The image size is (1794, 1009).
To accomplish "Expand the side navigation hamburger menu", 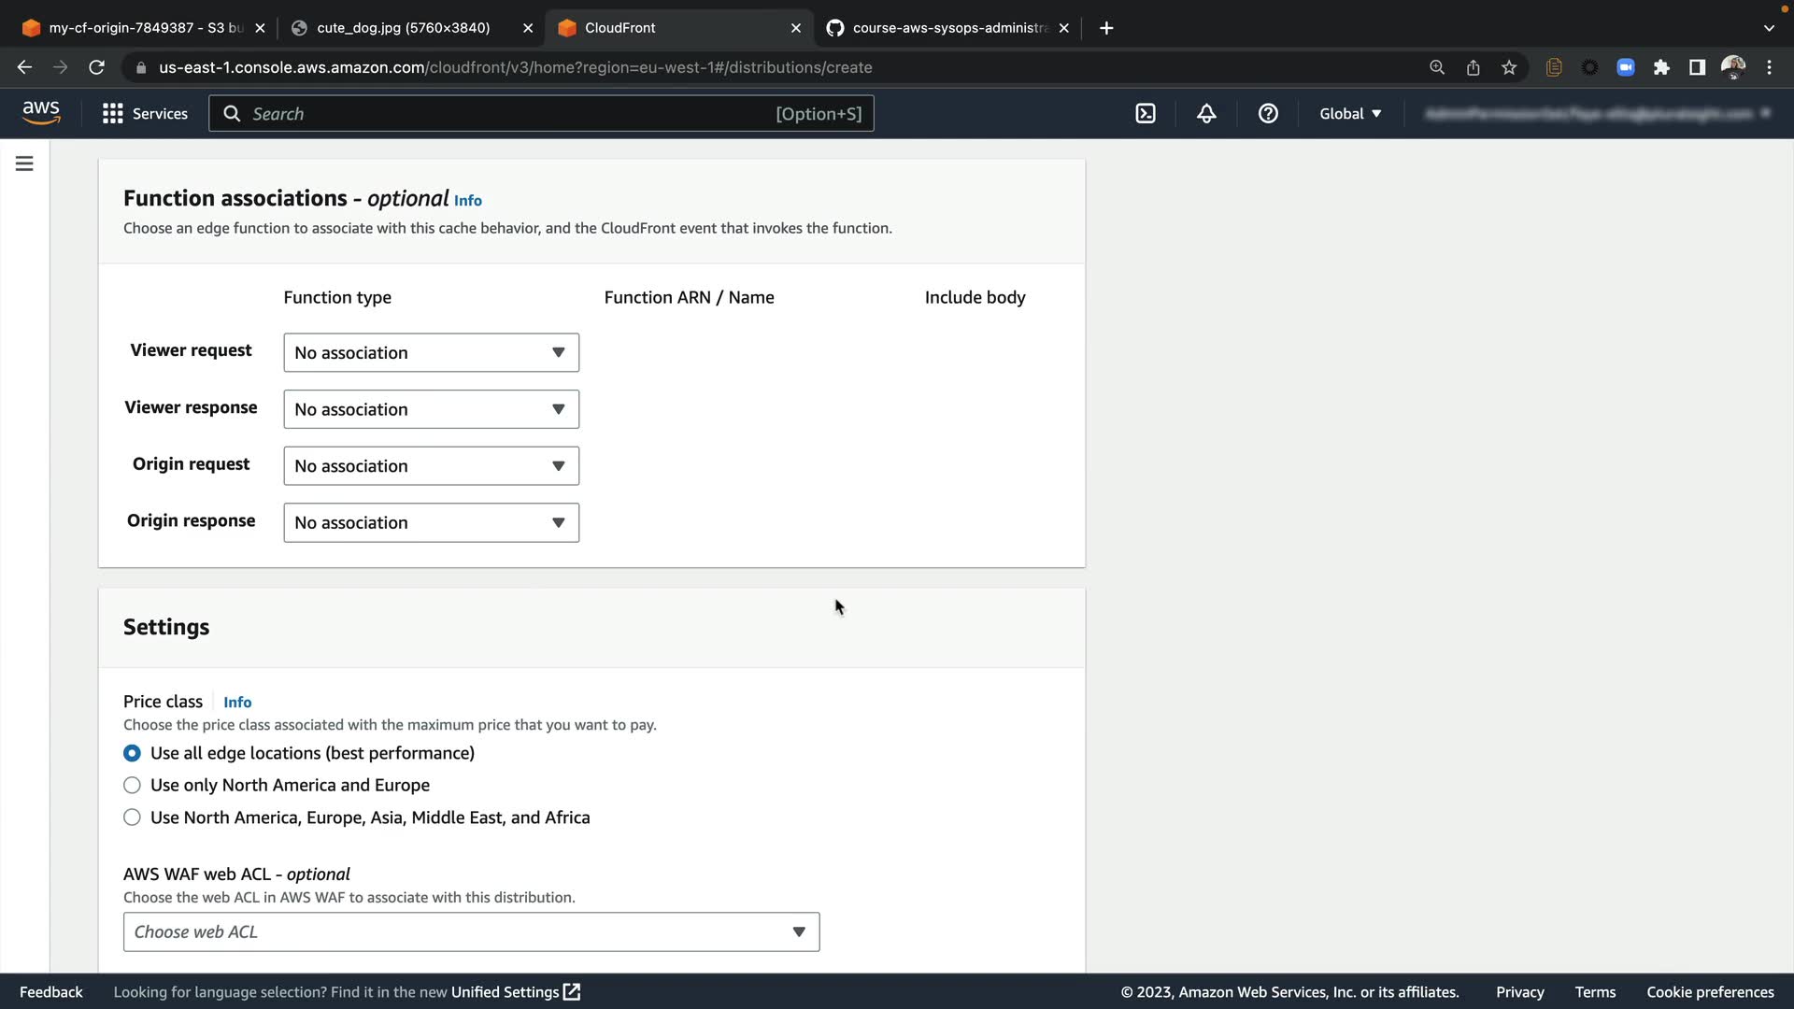I will point(24,163).
